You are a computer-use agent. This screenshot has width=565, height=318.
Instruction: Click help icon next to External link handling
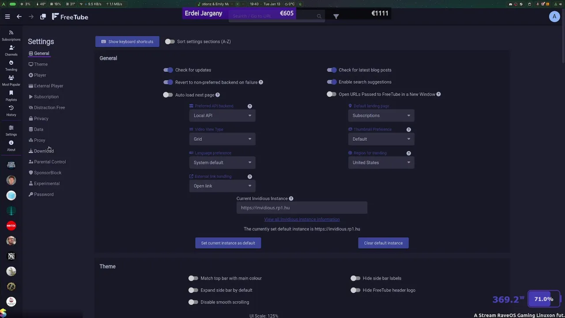(x=250, y=177)
